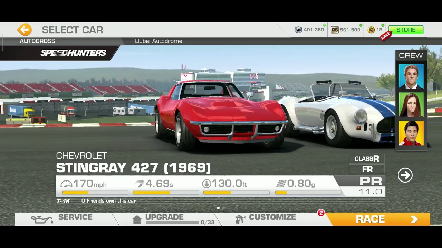Click the CREW panel header
The height and width of the screenshot is (248, 442).
[411, 55]
